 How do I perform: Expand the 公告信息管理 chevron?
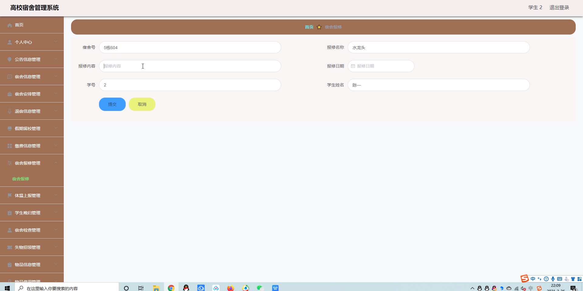[56, 59]
